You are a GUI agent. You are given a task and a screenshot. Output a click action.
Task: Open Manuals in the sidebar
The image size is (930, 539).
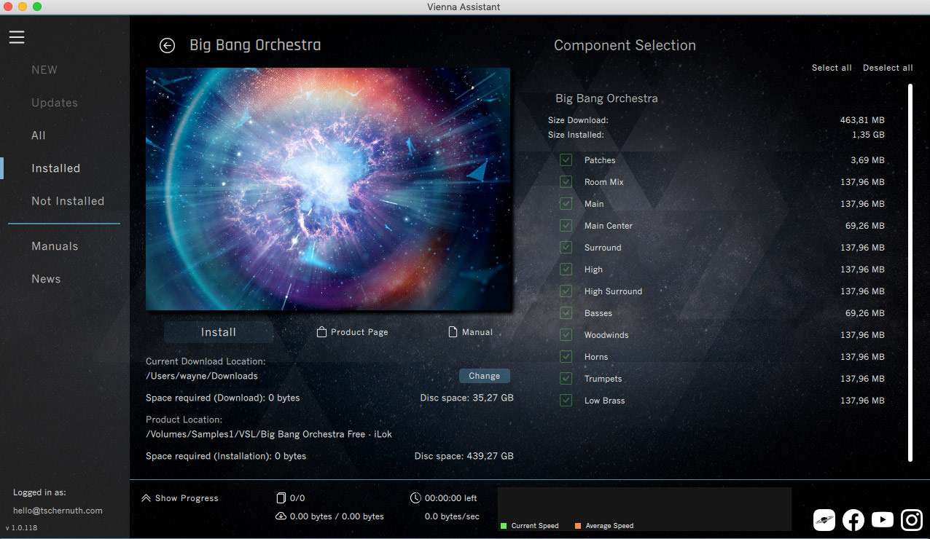coord(55,246)
